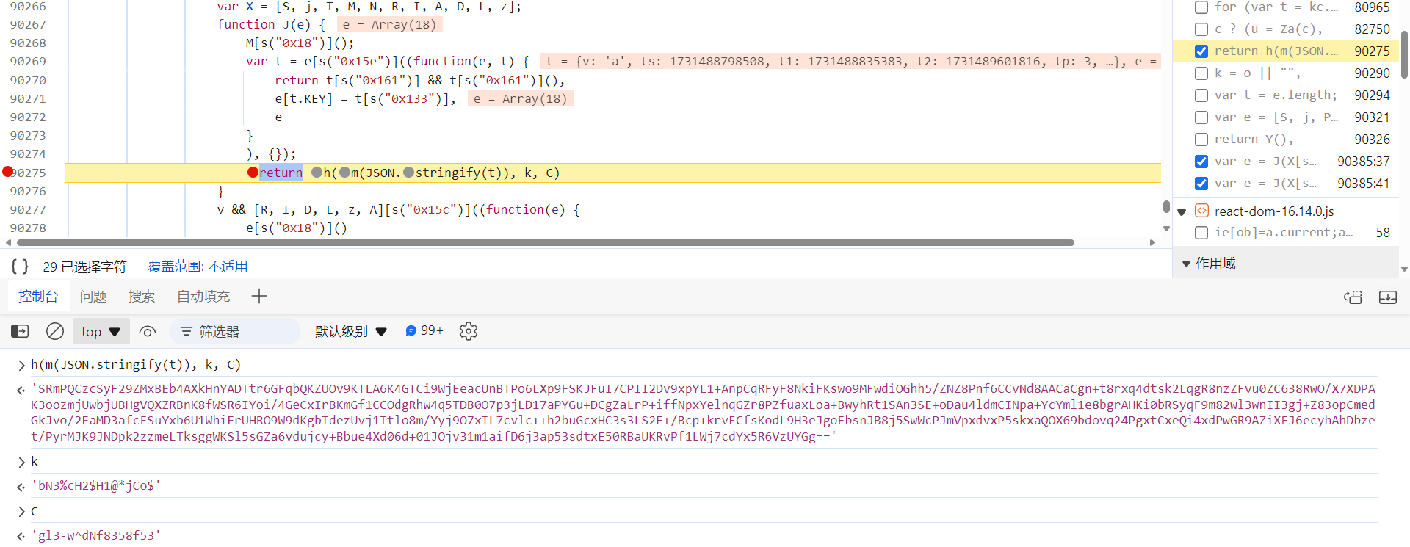Toggle the console sidebar icon

(x=20, y=331)
